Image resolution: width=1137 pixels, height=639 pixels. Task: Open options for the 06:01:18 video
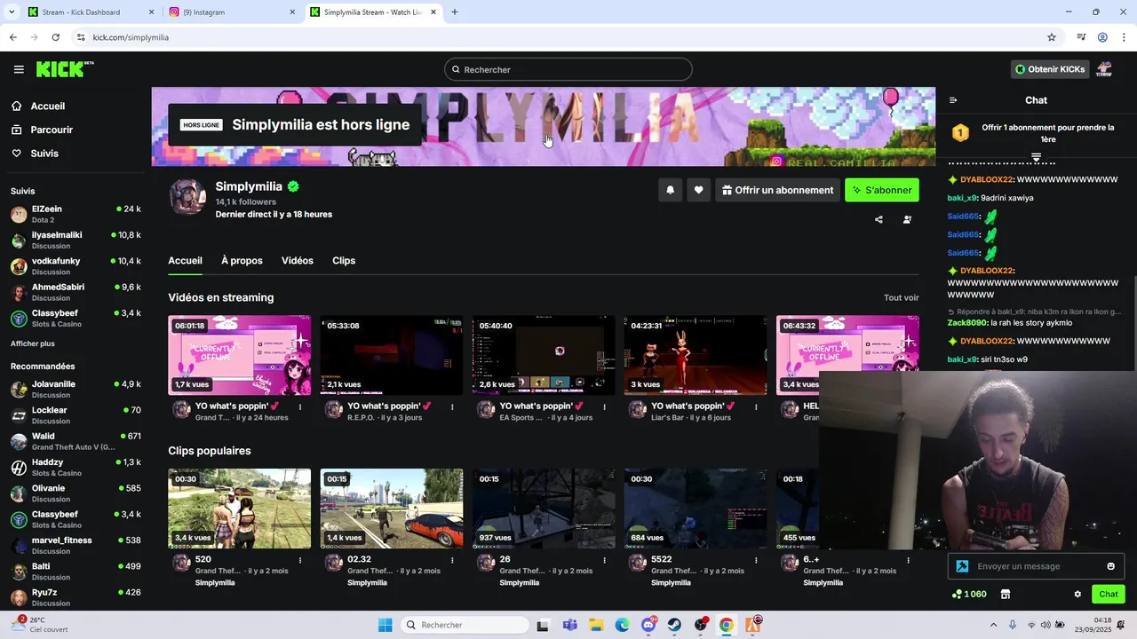coord(300,407)
